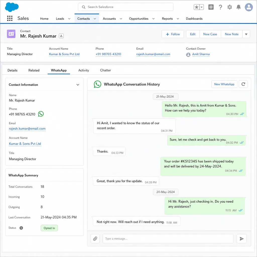
Task: Expand the Accounts menu chevron
Action: (x=121, y=19)
